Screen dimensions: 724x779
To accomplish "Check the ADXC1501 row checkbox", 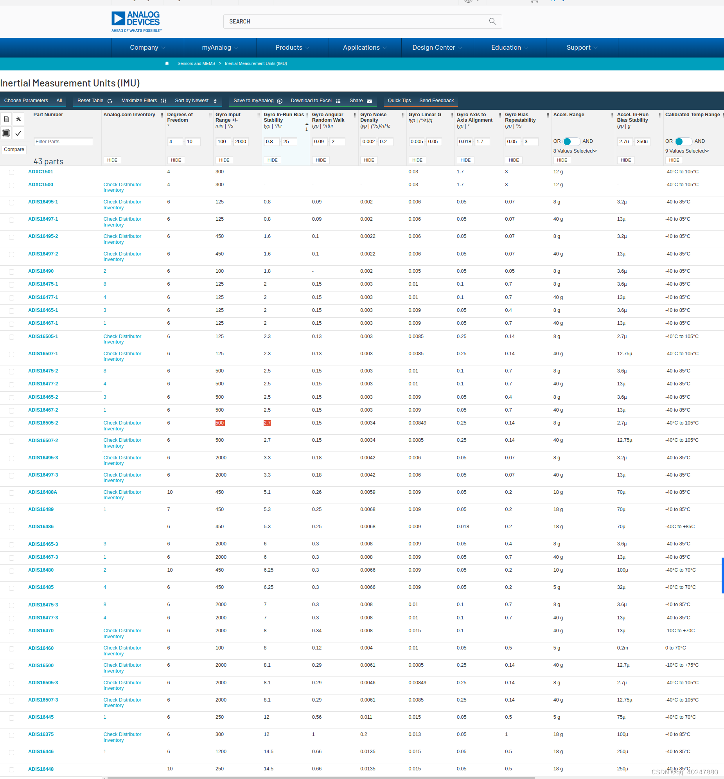I will (x=11, y=173).
